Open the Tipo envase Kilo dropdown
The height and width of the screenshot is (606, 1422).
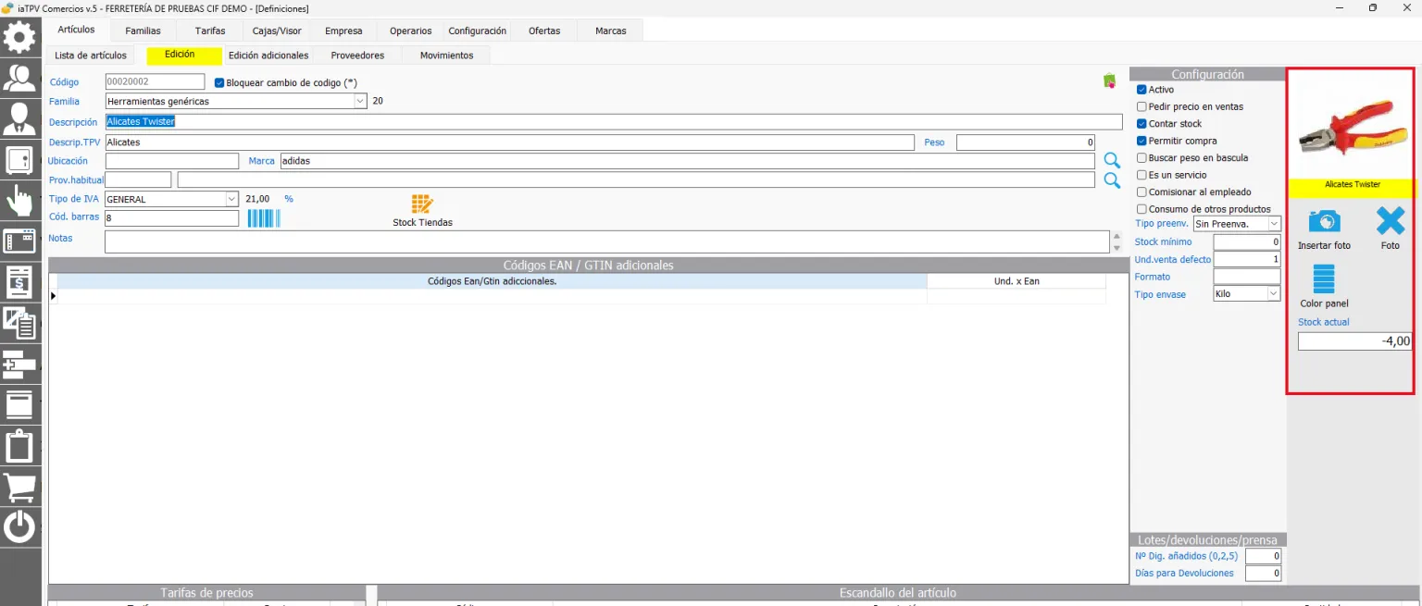pos(1274,293)
